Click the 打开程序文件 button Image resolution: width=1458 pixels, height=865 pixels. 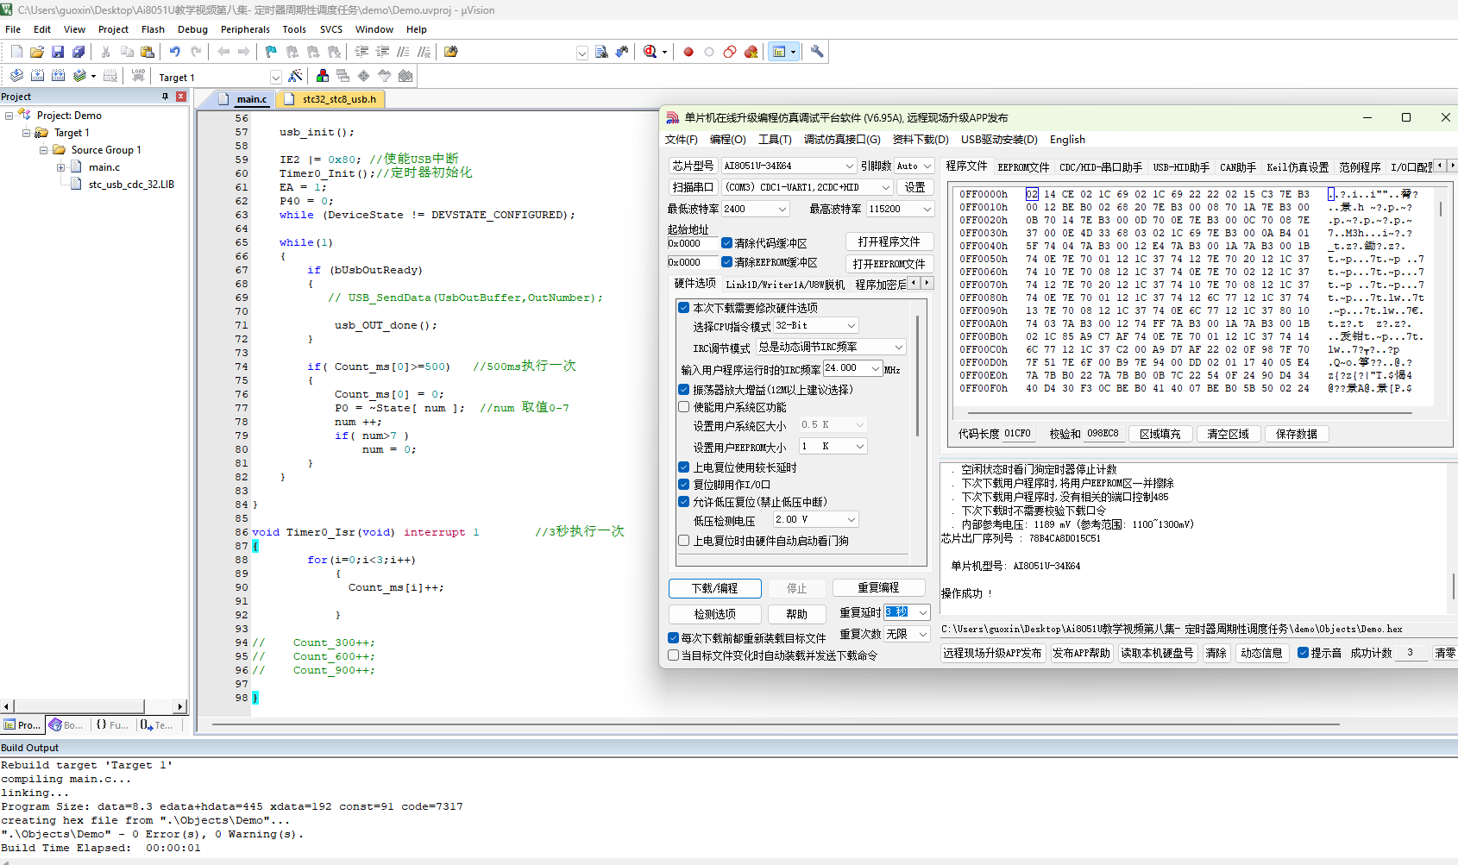[889, 241]
